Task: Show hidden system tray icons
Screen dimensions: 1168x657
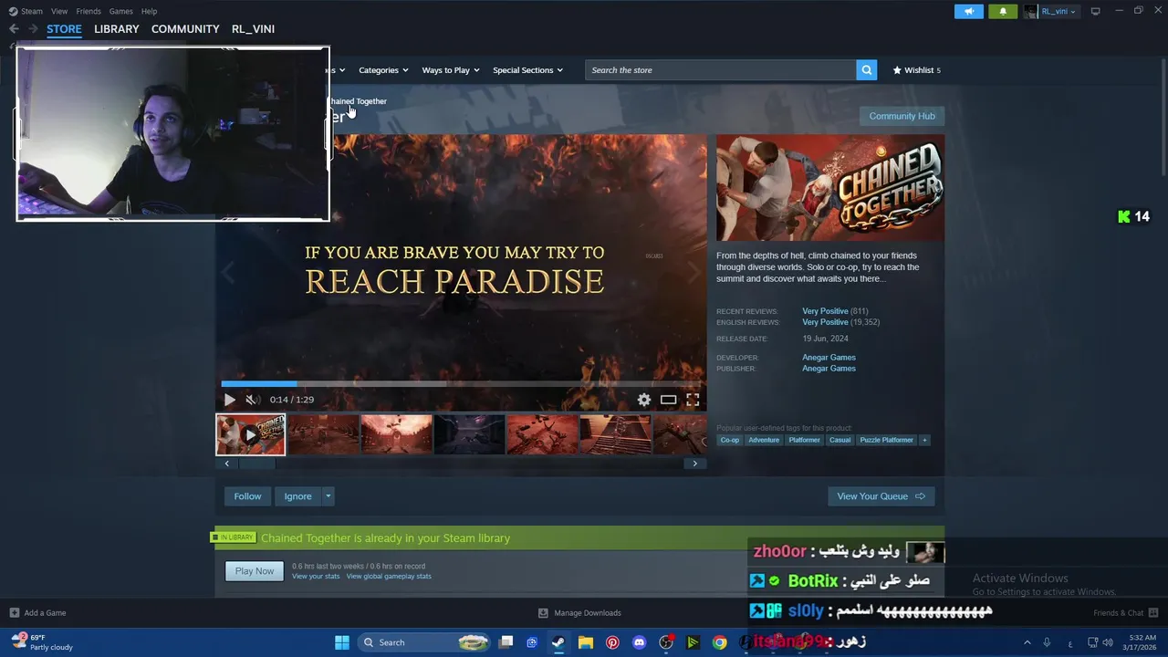Action: click(x=1027, y=642)
